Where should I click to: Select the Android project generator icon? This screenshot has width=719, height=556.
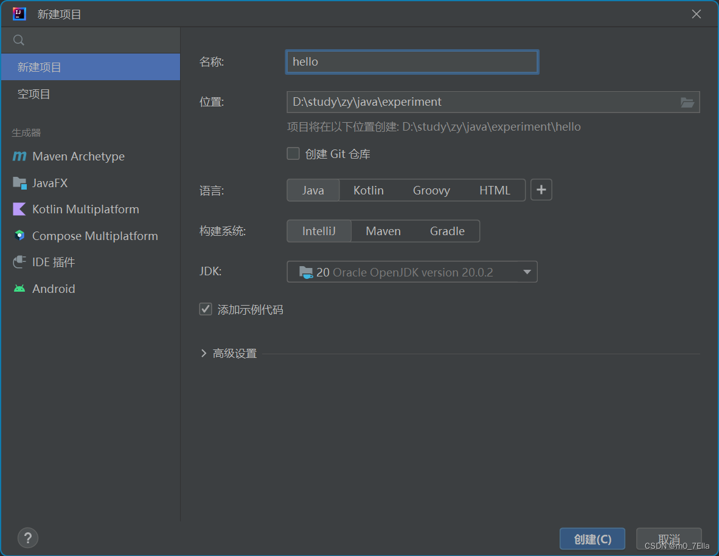point(19,289)
